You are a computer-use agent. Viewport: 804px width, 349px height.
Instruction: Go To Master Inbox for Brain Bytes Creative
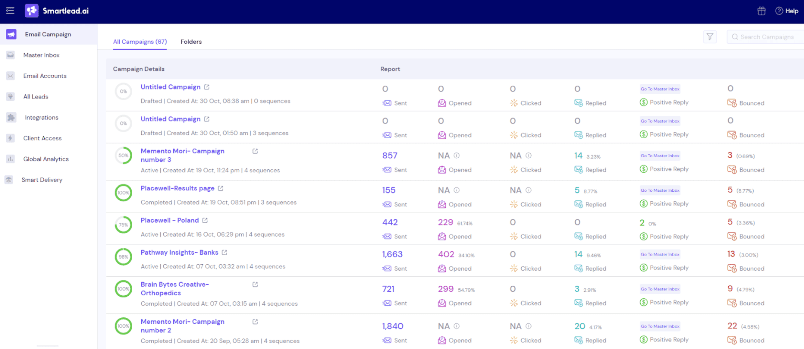coord(660,289)
